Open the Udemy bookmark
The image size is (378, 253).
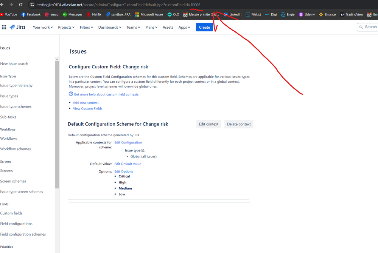pos(307,14)
